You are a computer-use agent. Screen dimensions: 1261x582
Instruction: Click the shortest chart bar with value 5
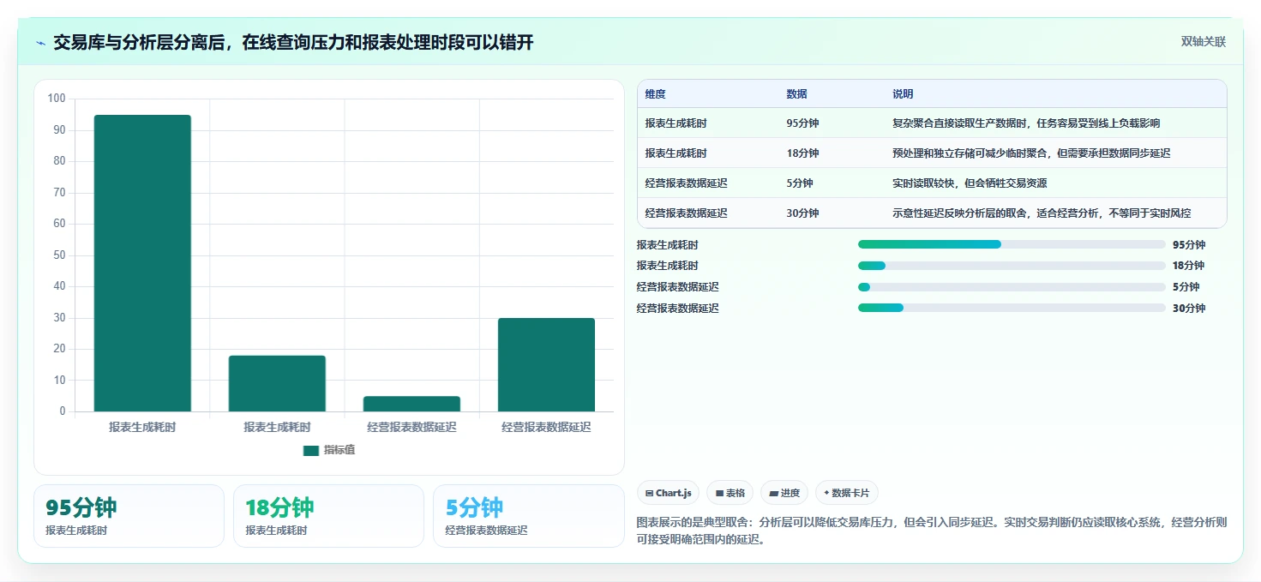411,404
